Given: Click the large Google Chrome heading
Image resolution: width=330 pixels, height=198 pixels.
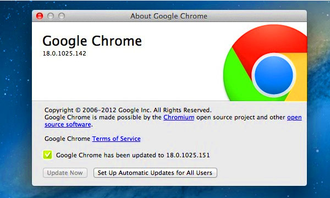Looking at the screenshot, I should click(x=92, y=41).
